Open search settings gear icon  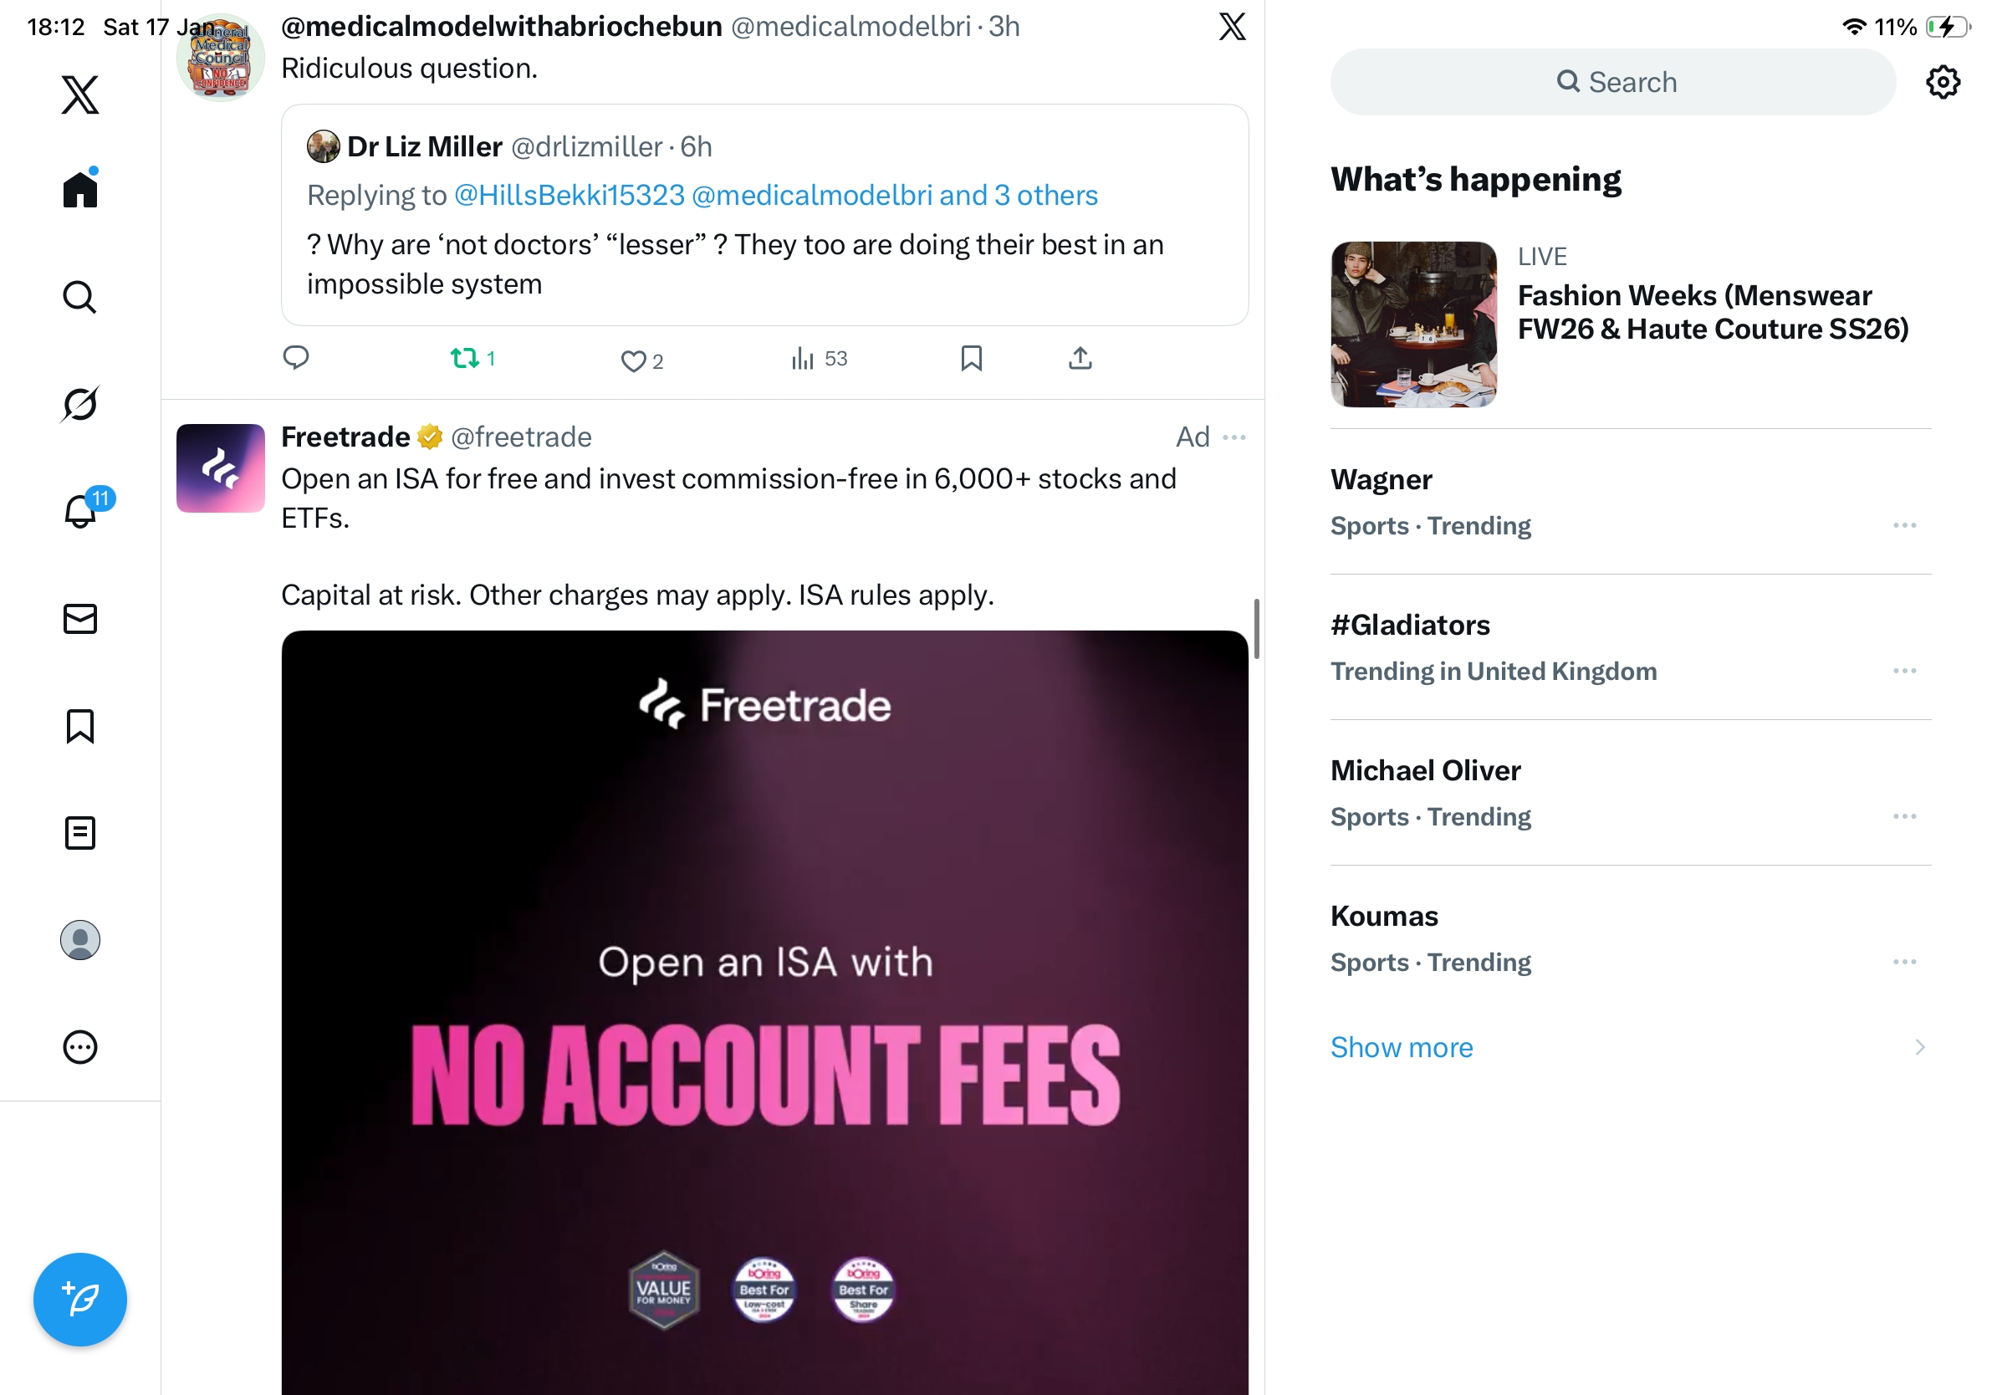pos(1942,83)
